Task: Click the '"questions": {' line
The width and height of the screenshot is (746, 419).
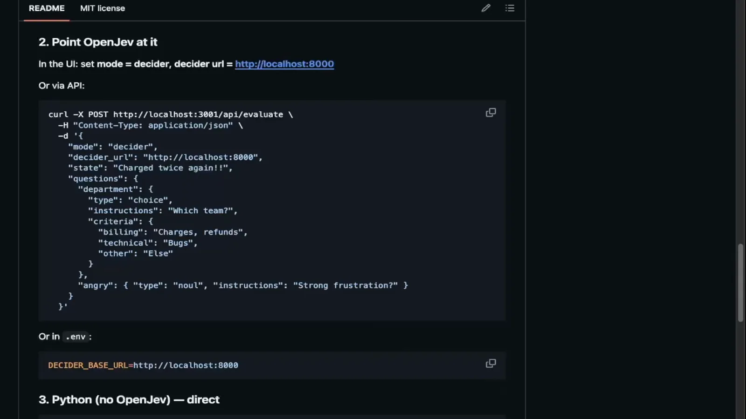Action: coord(103,179)
